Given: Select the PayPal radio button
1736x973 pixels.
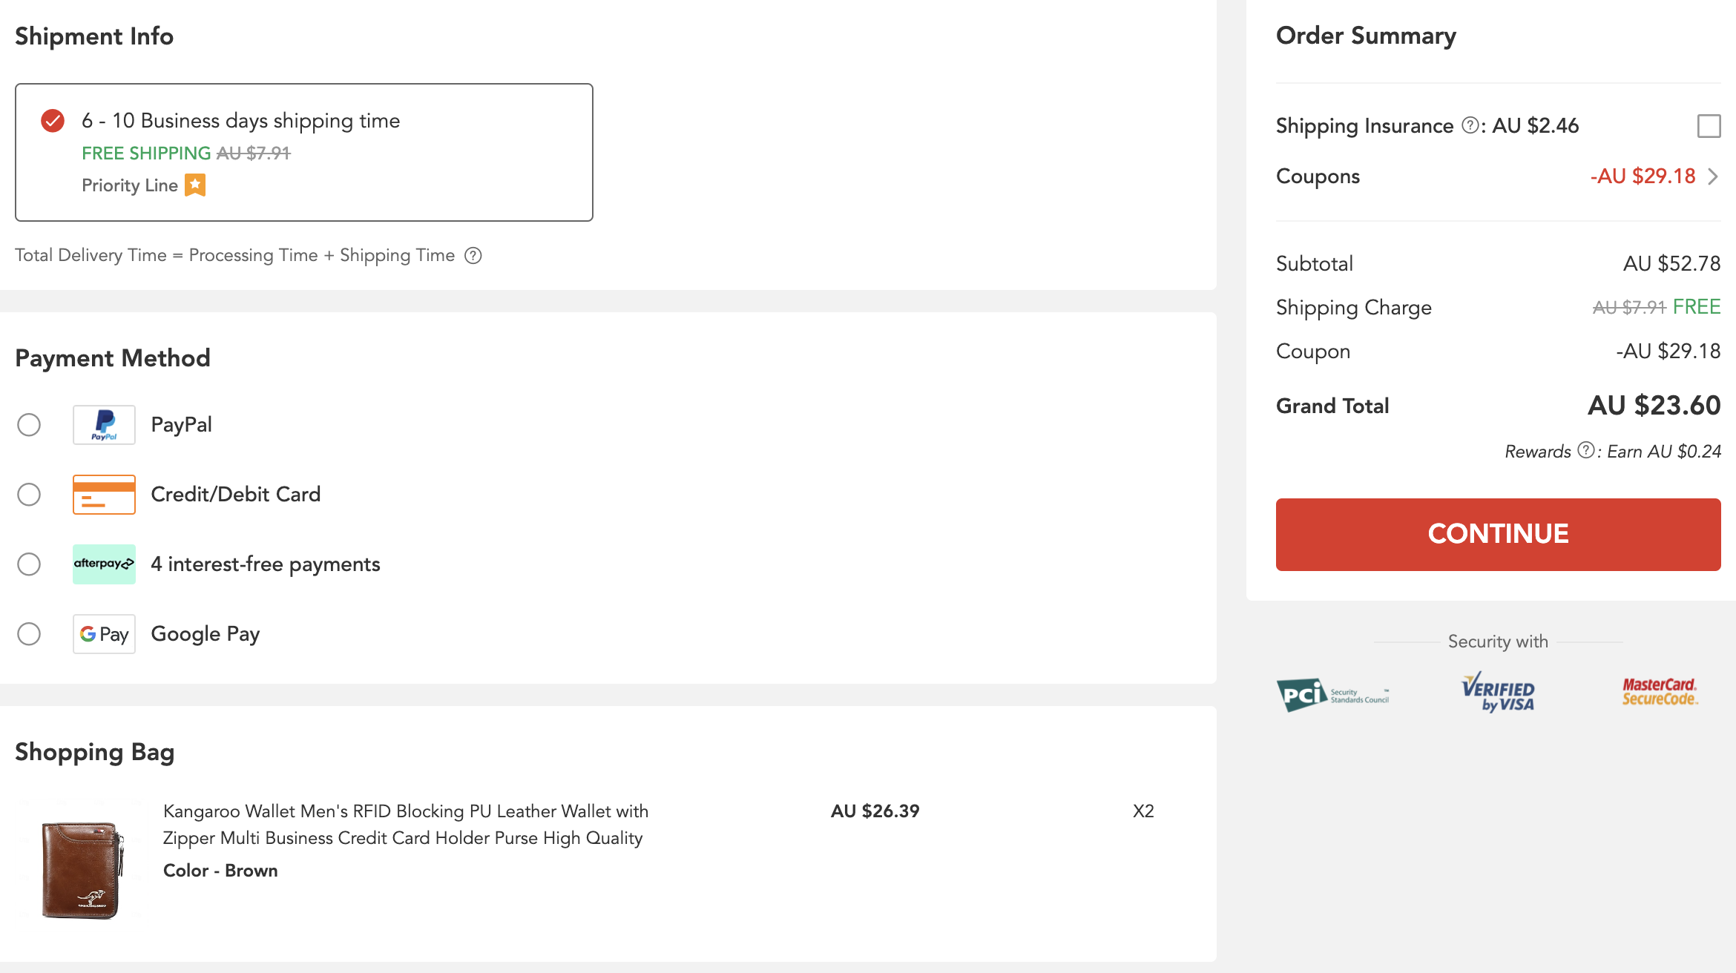Looking at the screenshot, I should click(x=29, y=425).
